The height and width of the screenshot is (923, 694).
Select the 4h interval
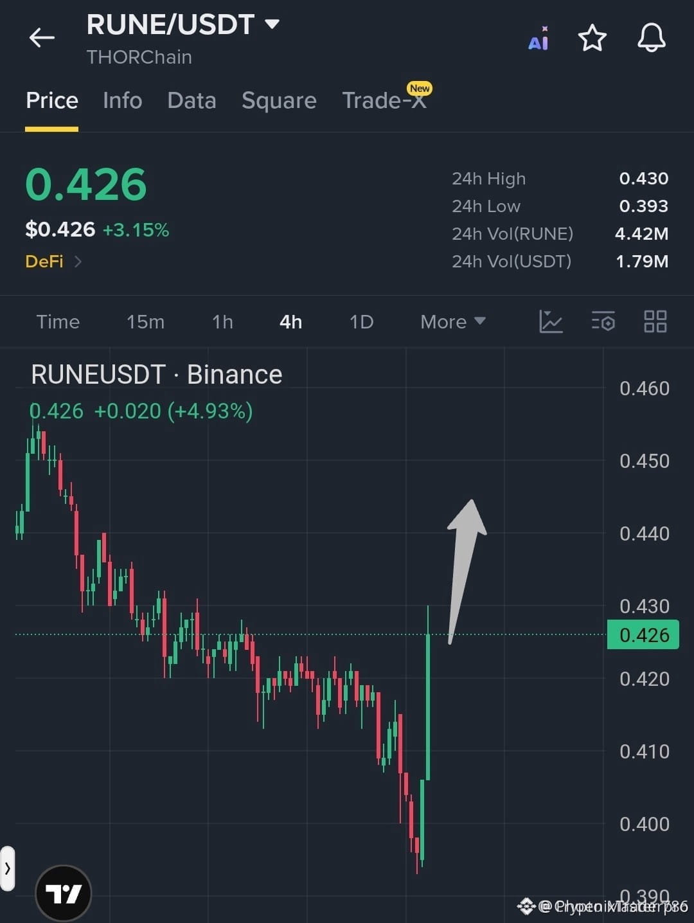point(290,321)
